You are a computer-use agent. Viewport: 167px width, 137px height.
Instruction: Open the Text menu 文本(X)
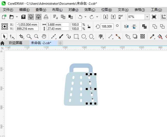pos(123,10)
